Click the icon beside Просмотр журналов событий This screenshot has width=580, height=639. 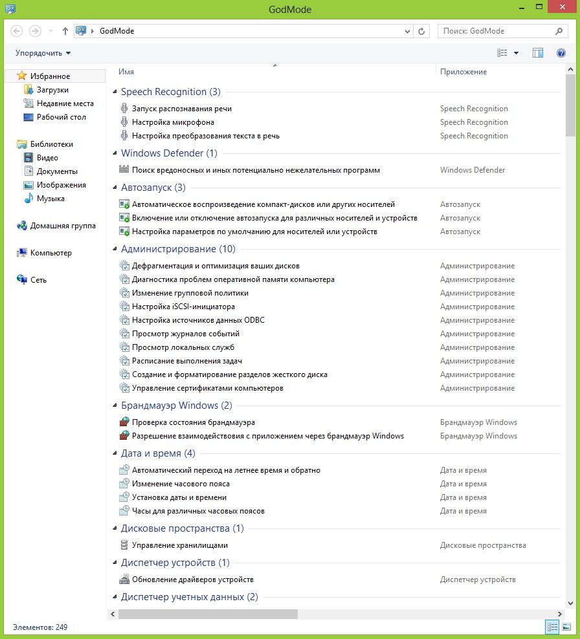pyautogui.click(x=124, y=333)
